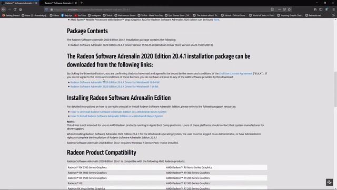The height and width of the screenshot is (190, 337).
Task: Open Bethesda.net bookmark
Action: tap(313, 15)
